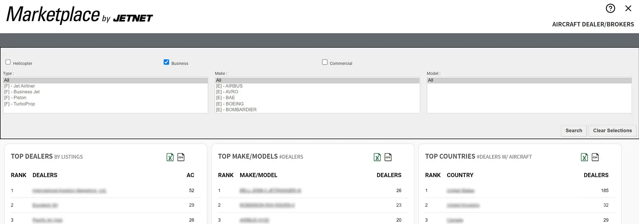Download Top Make/Models as CSV
This screenshot has height=224, width=639.
[x=388, y=157]
